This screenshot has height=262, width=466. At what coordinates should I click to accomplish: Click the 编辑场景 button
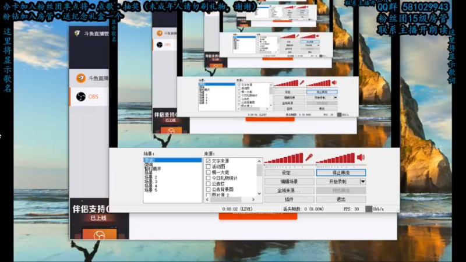click(x=289, y=182)
